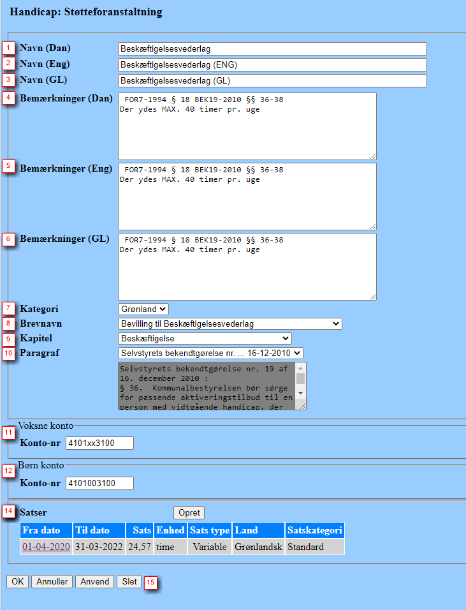The image size is (466, 610).
Task: Click the Grønlandsk cell
Action: (x=258, y=547)
